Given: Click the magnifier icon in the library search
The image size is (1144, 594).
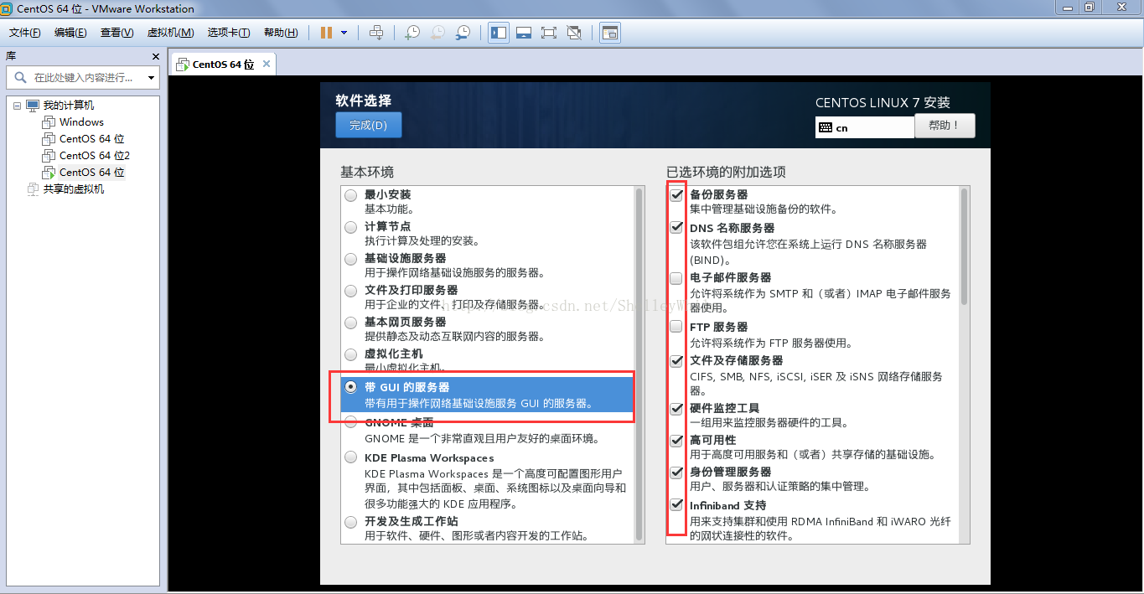Looking at the screenshot, I should [x=20, y=77].
